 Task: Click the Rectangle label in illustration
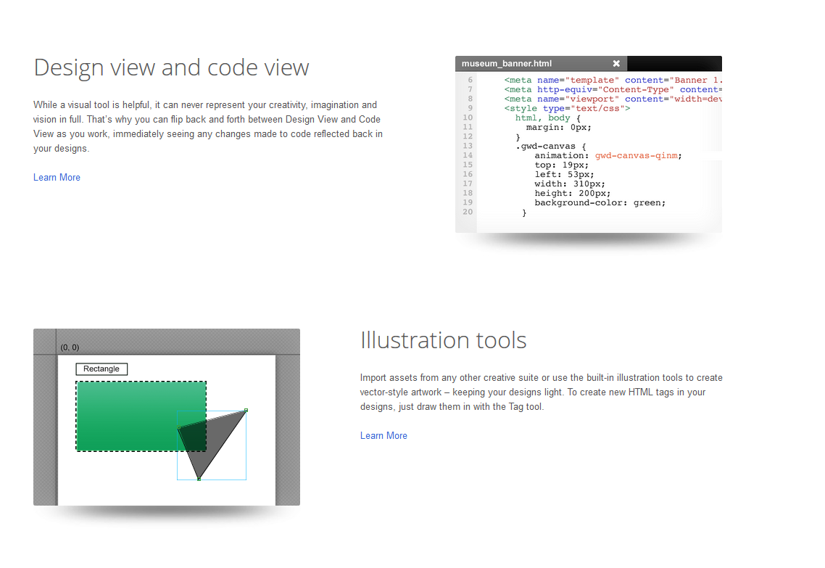pos(101,369)
